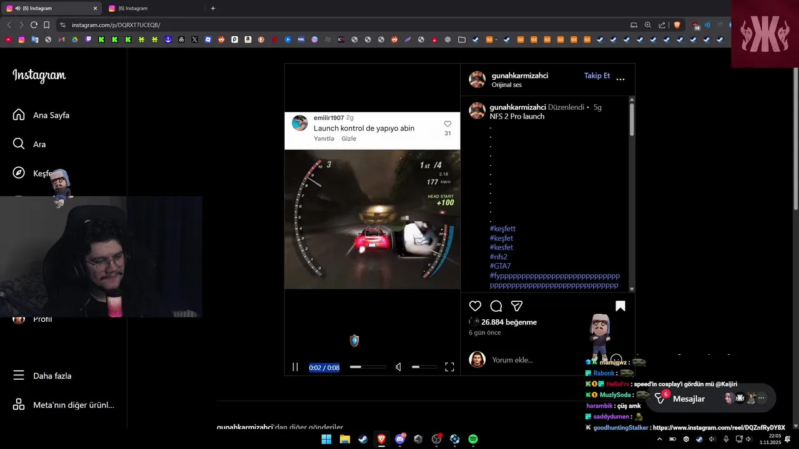799x449 pixels.
Task: Open the Twitch bookmark
Action: pos(88,39)
